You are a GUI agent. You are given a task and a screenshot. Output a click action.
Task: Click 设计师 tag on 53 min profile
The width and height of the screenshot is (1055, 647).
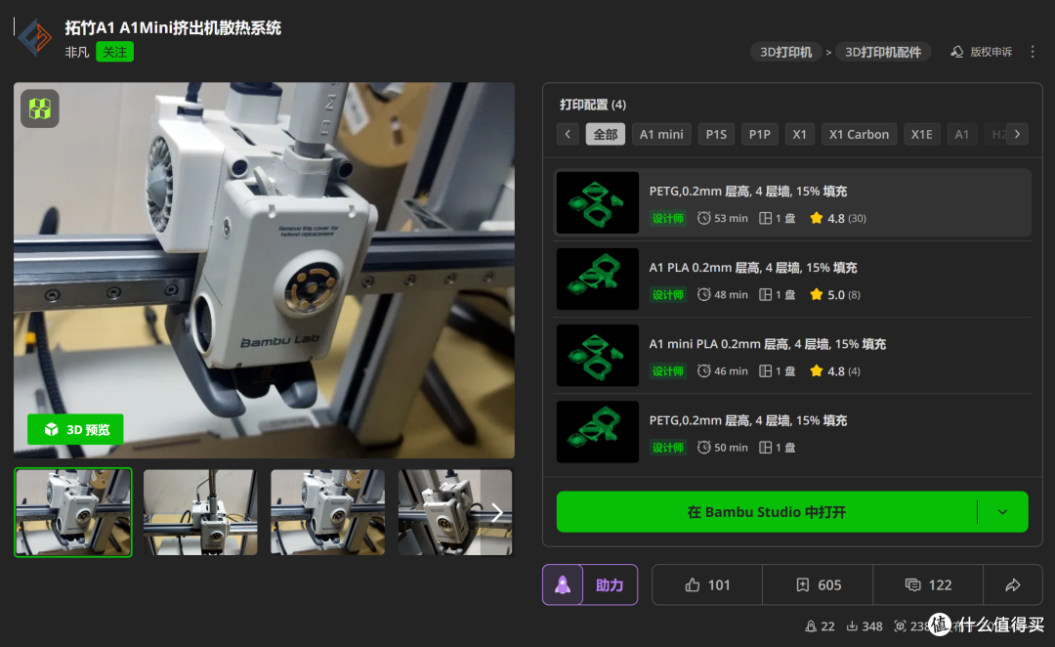(x=667, y=218)
